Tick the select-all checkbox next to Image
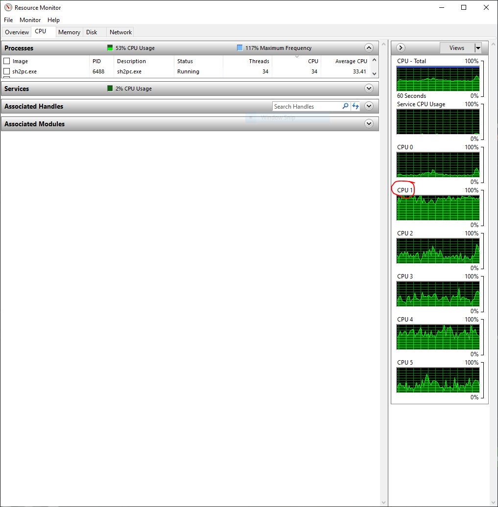 coord(6,61)
